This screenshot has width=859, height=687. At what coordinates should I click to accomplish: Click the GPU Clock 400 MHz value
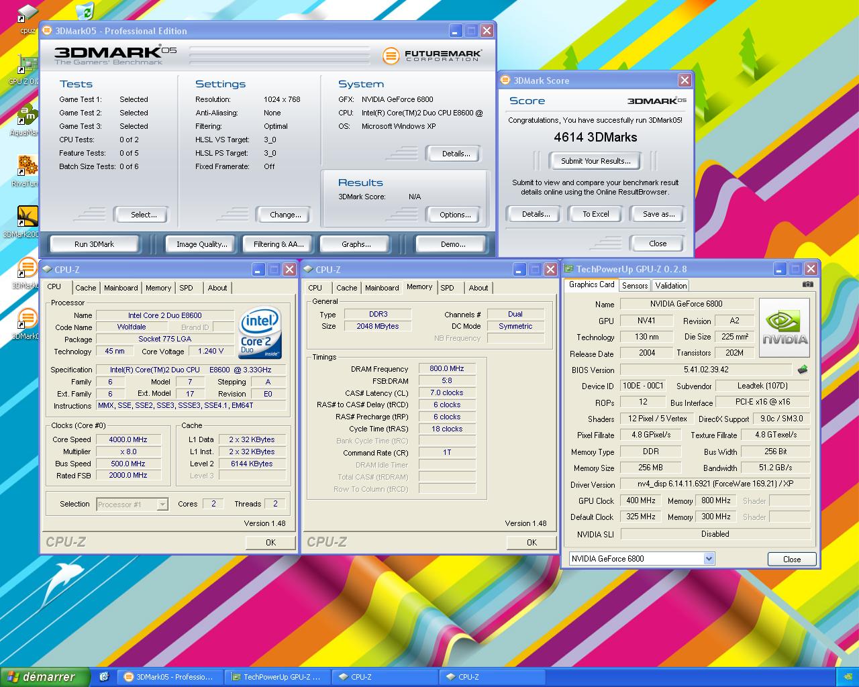coord(641,500)
